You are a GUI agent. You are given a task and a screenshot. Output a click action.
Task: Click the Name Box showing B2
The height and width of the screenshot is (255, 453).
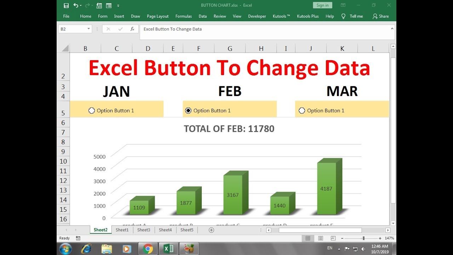coord(72,29)
